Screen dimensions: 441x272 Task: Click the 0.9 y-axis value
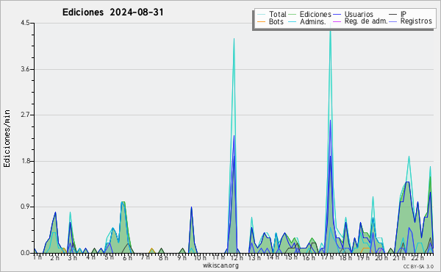click(25, 207)
